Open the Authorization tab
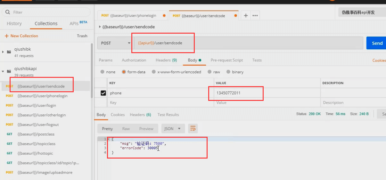The height and width of the screenshot is (180, 386). [x=134, y=60]
